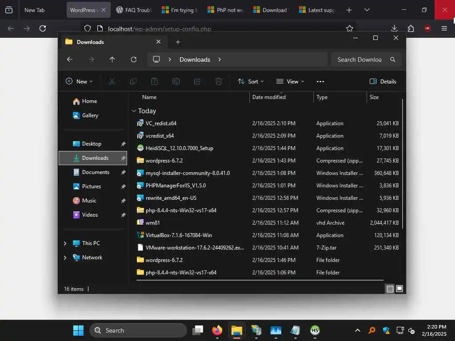Click chevron after Downloads in address bar
The width and height of the screenshot is (455, 341).
[220, 59]
